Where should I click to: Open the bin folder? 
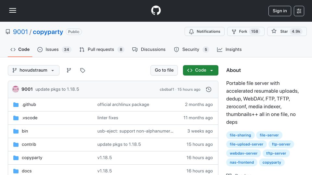click(x=25, y=131)
